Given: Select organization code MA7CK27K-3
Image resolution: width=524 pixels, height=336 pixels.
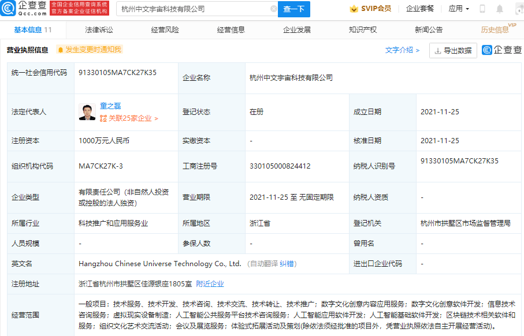Looking at the screenshot, I should (x=101, y=166).
